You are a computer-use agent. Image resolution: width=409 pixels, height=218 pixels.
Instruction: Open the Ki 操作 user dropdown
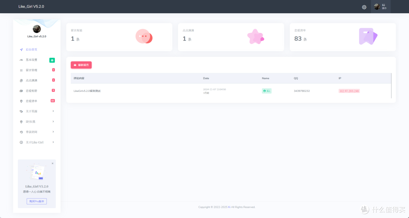[x=381, y=7]
